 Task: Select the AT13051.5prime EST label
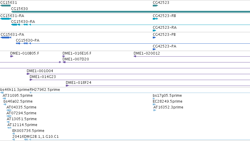pyautogui.click(x=22, y=119)
